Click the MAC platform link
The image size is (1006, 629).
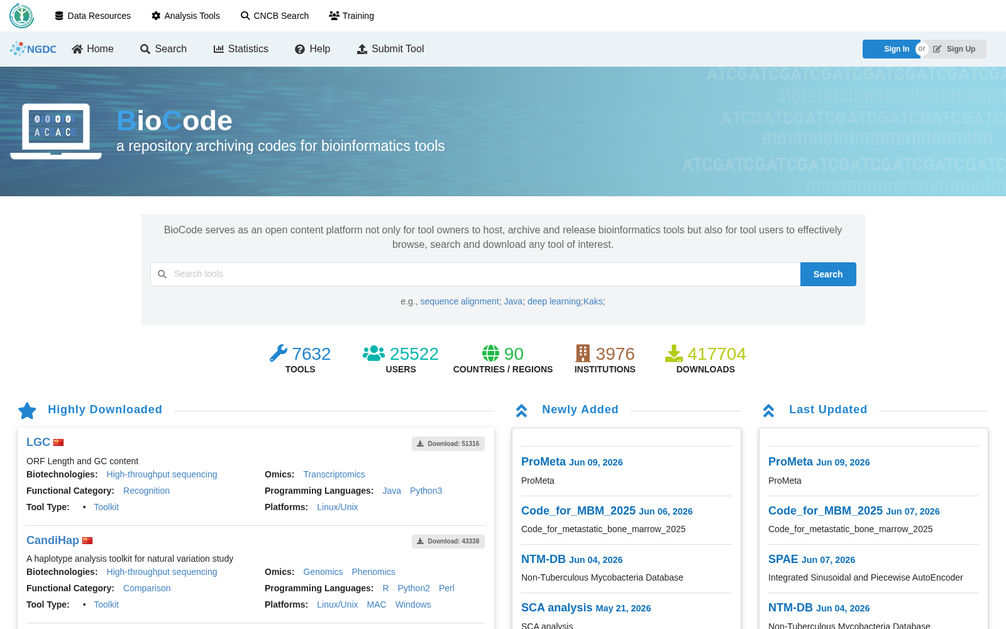click(x=377, y=604)
